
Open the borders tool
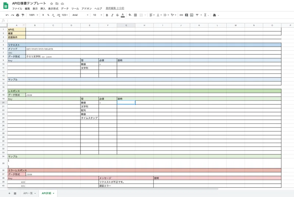click(135, 15)
